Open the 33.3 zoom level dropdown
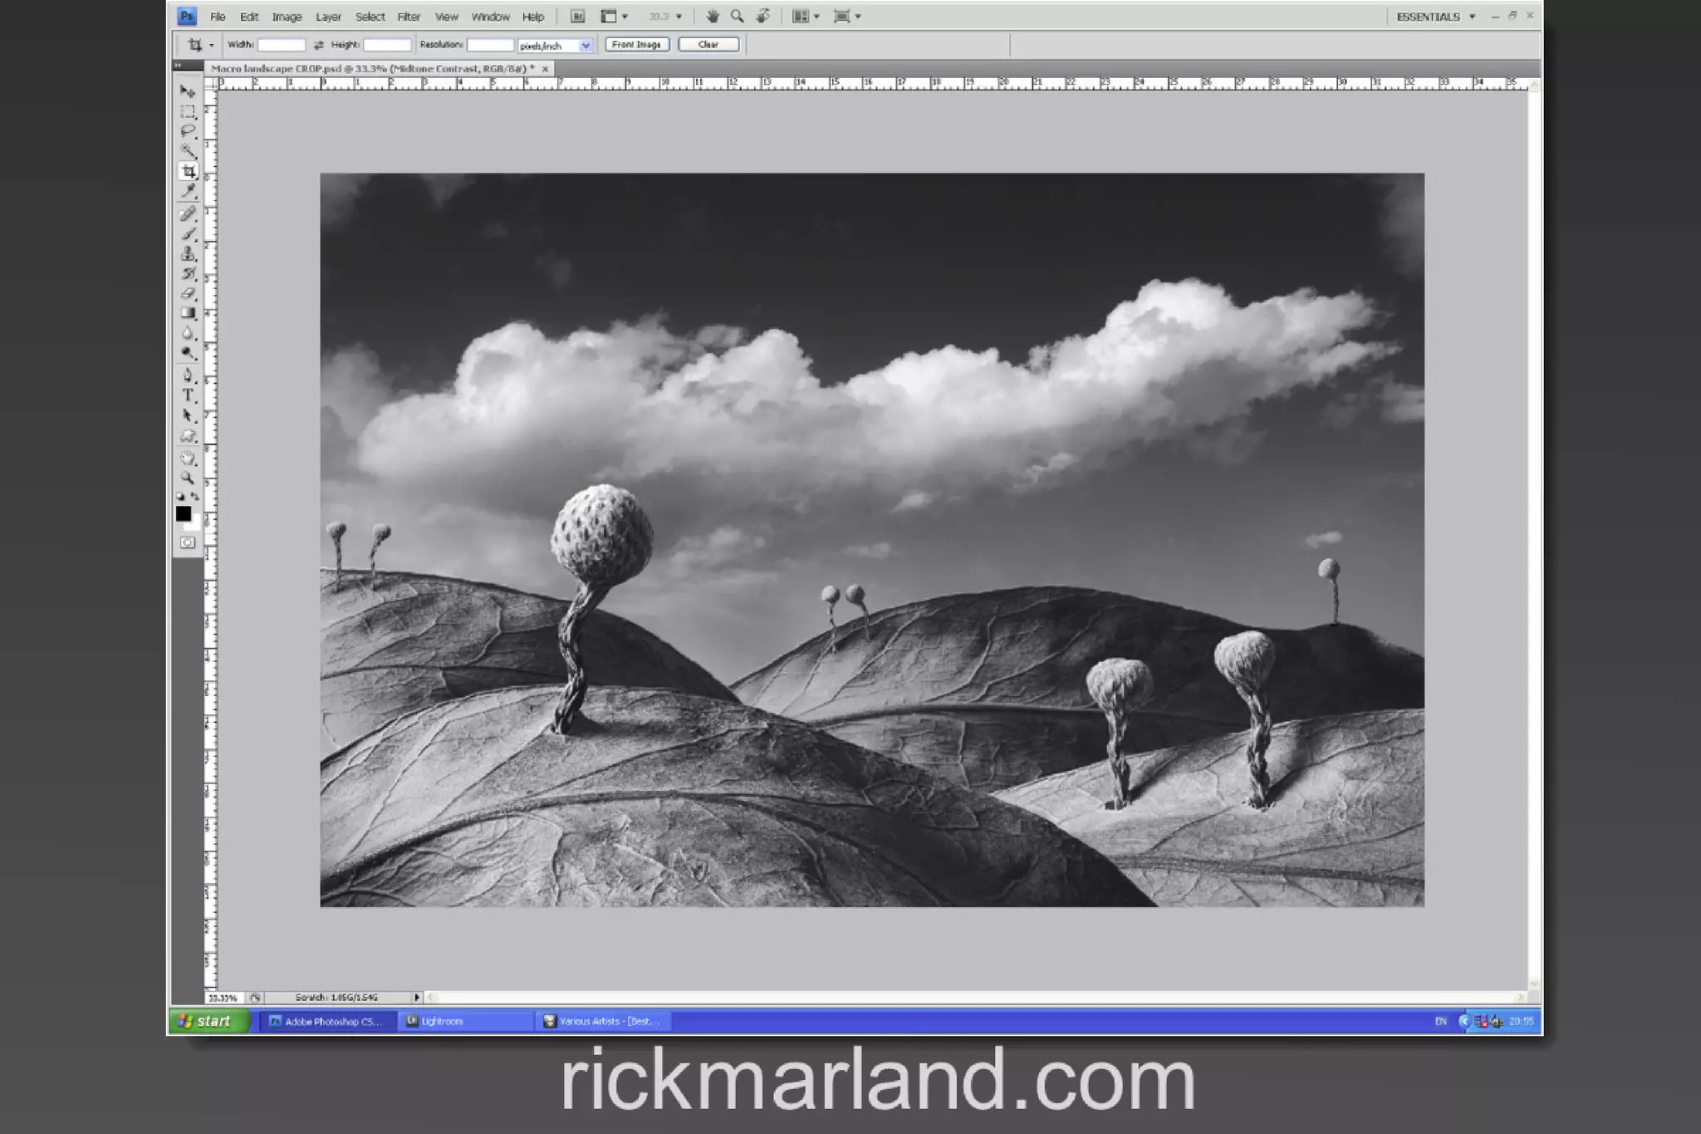The image size is (1701, 1134). coord(678,17)
